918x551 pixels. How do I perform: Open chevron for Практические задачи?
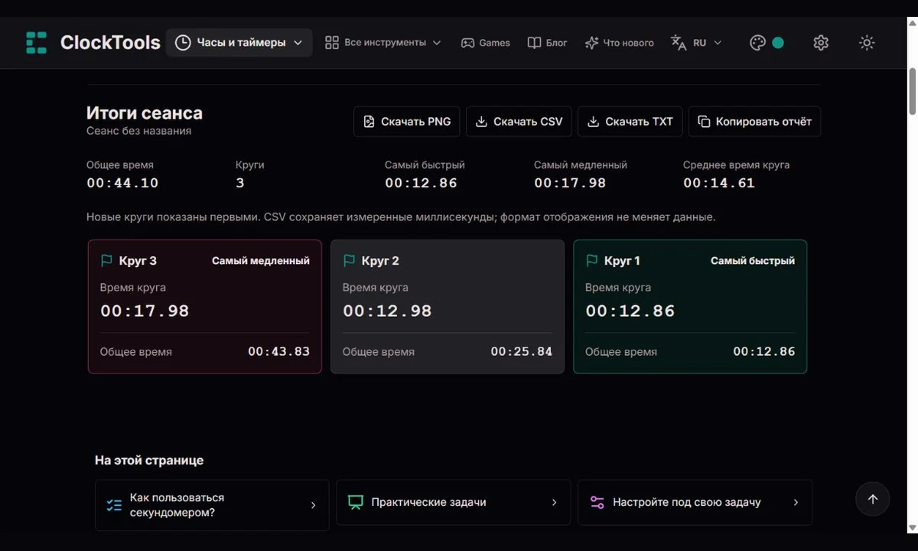click(x=555, y=503)
